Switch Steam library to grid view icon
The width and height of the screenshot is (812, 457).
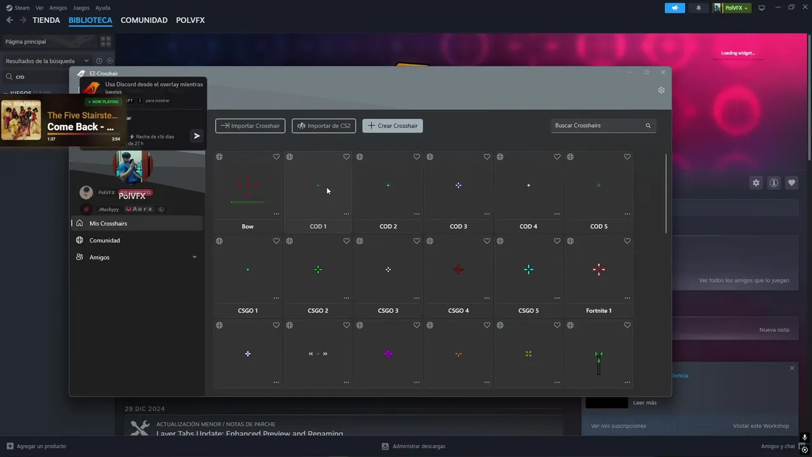click(106, 41)
